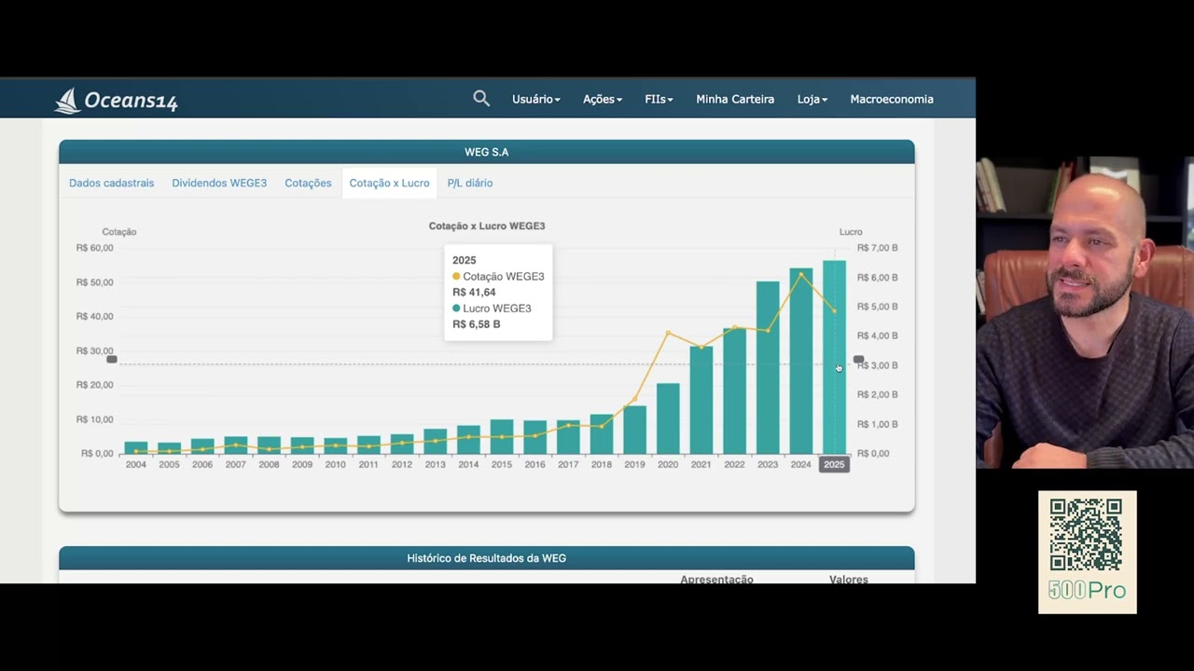This screenshot has width=1194, height=671.
Task: Click the R$ 60,00 left axis label
Action: point(95,248)
